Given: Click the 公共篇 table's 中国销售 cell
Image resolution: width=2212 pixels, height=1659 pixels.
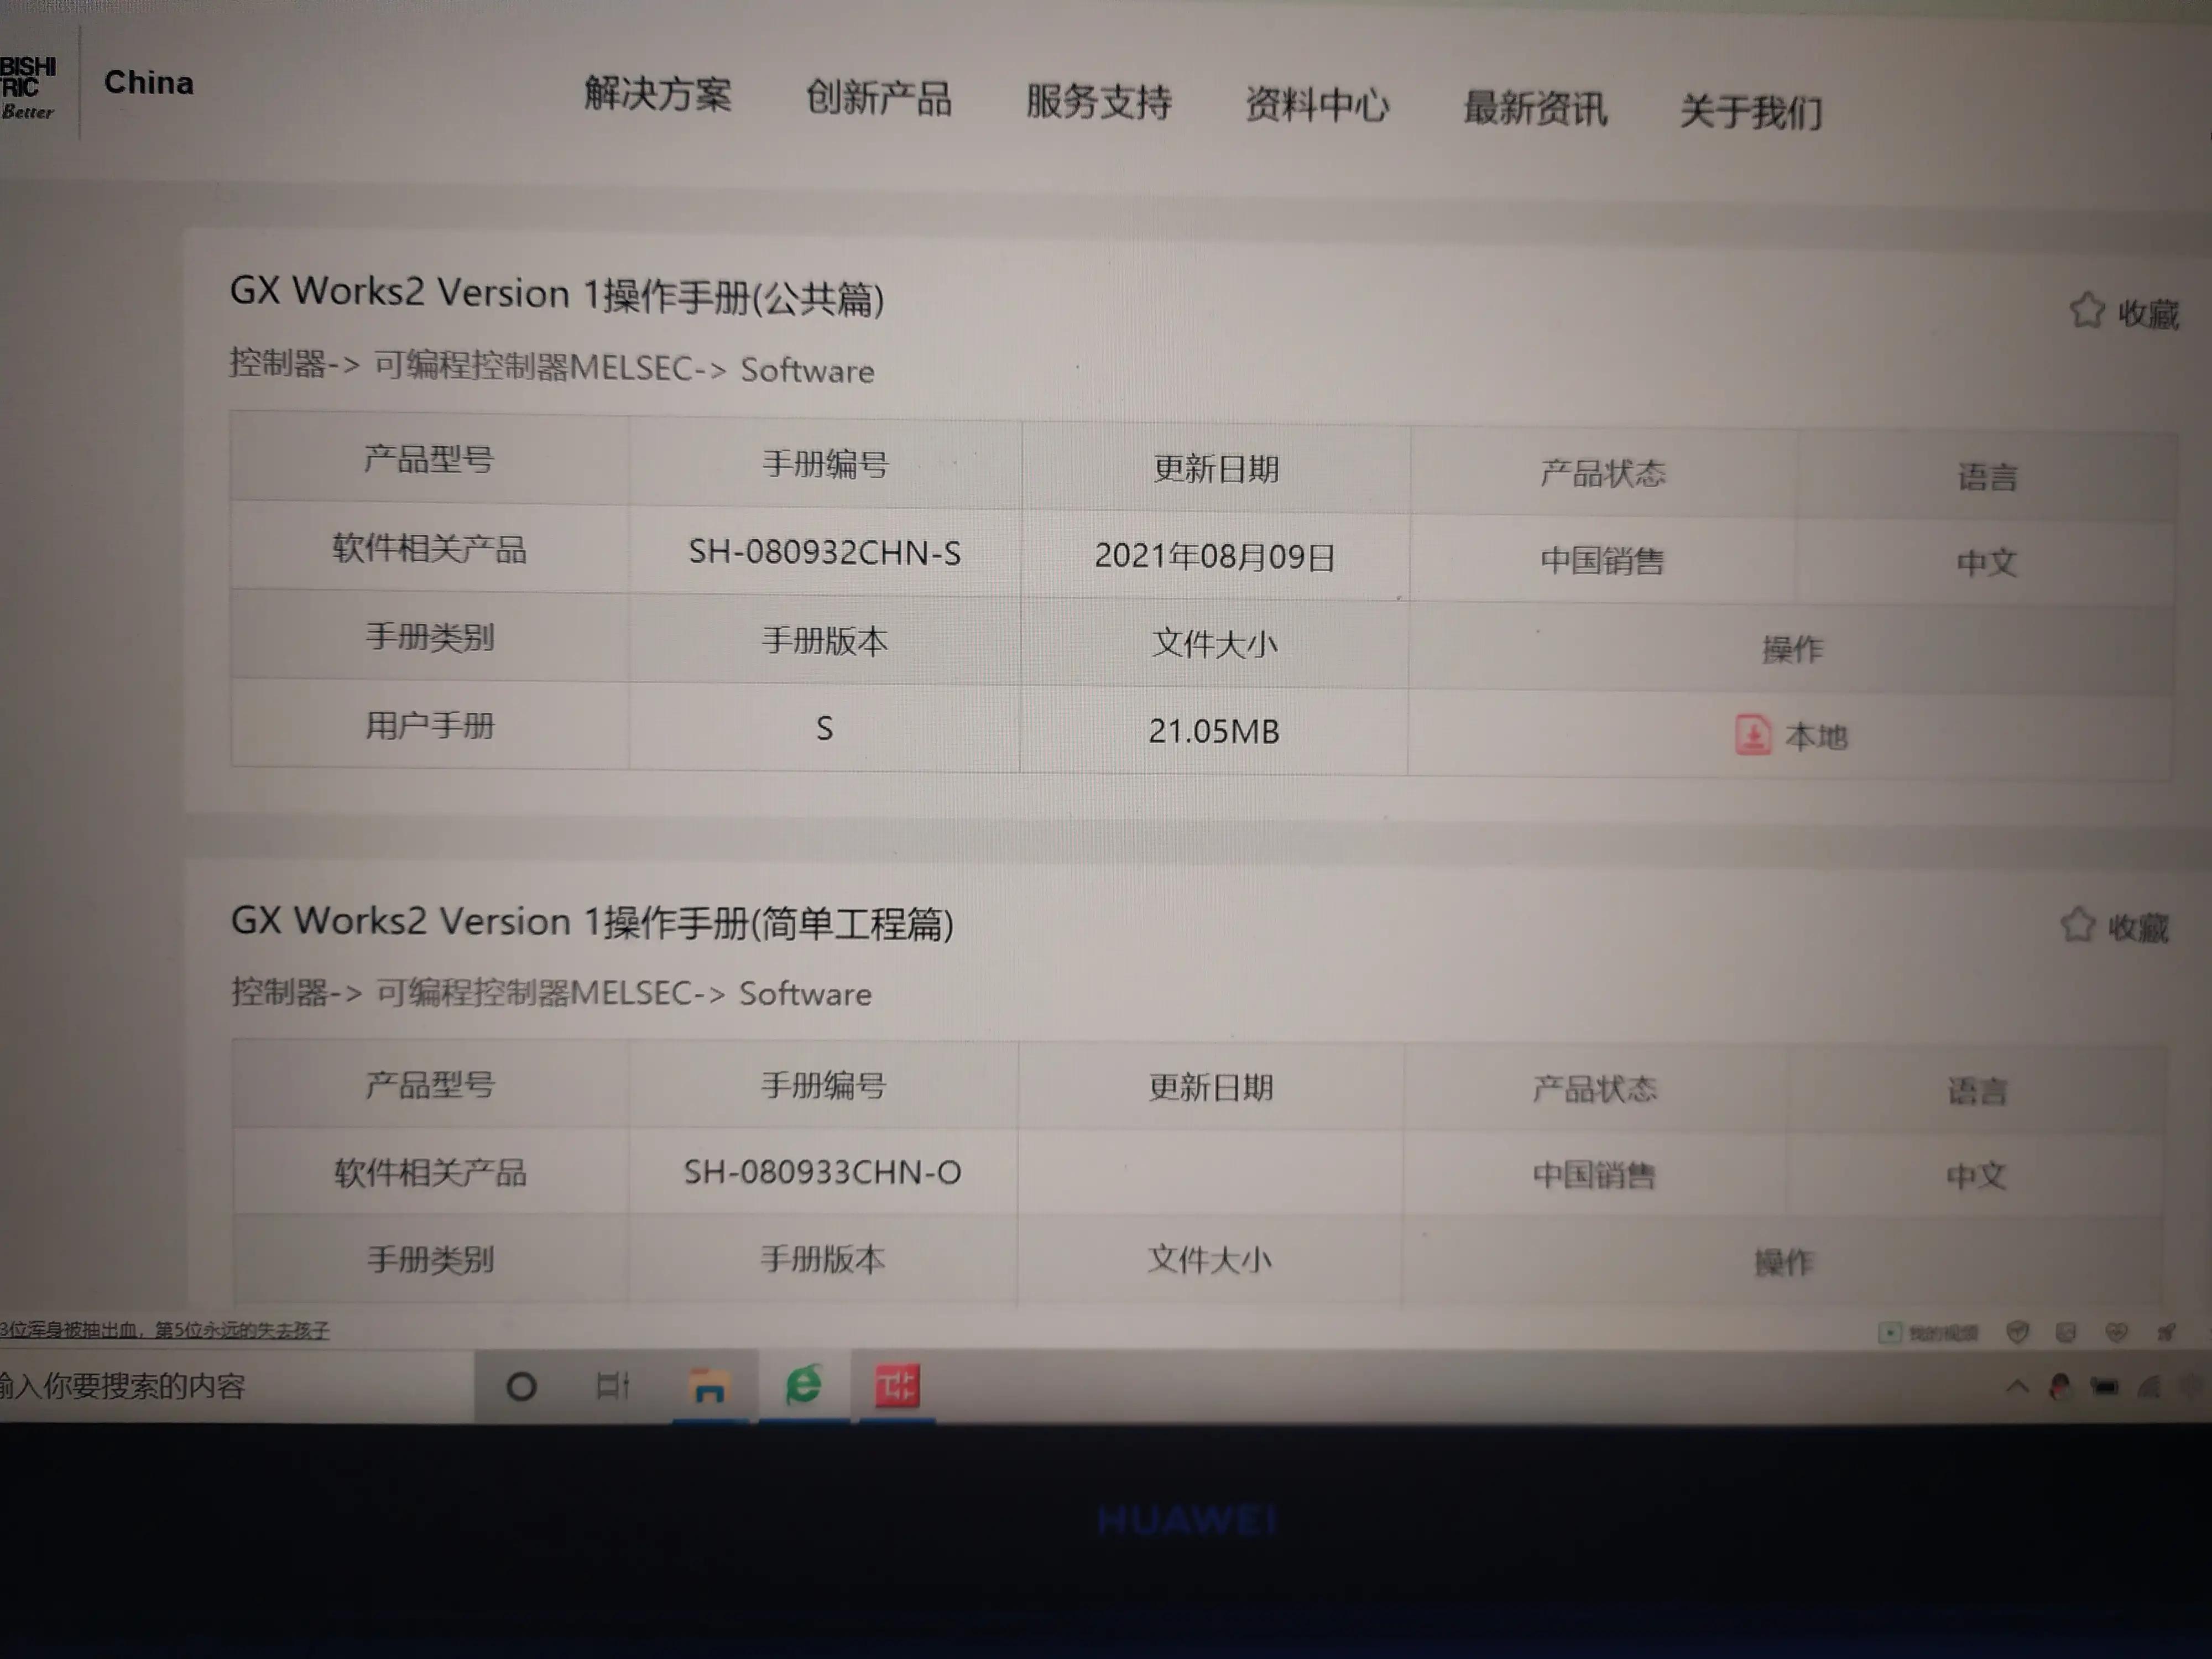Looking at the screenshot, I should tap(1602, 560).
